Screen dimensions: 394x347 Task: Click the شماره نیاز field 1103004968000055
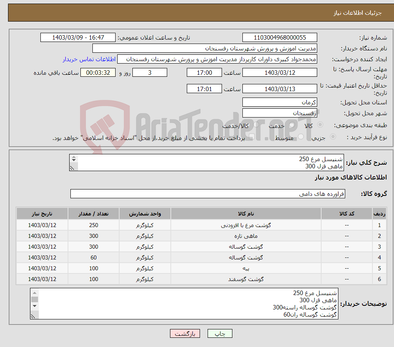(280, 38)
